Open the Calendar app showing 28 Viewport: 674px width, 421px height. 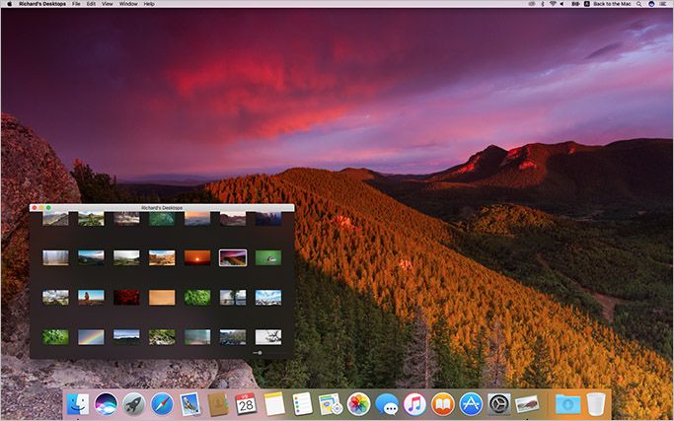pos(246,404)
